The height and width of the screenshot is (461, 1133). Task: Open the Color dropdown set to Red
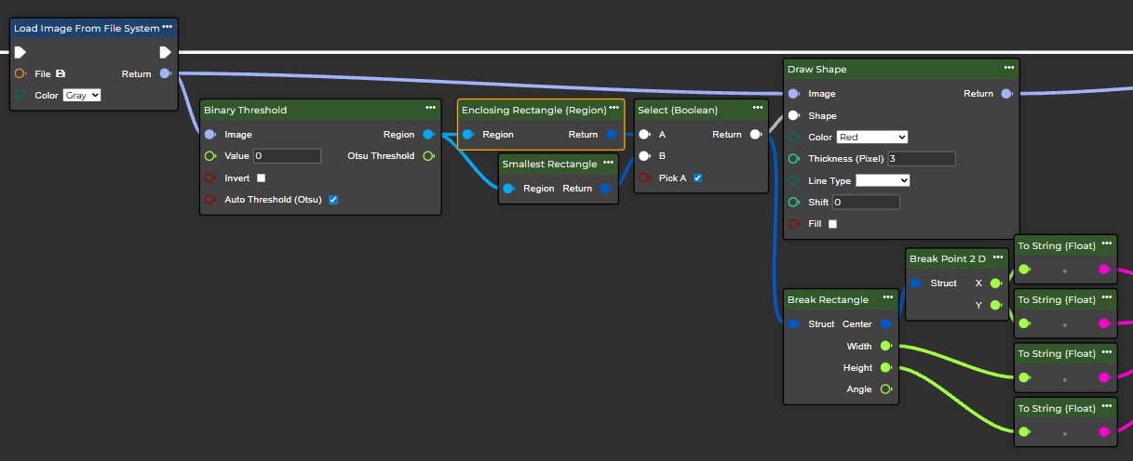pos(871,137)
